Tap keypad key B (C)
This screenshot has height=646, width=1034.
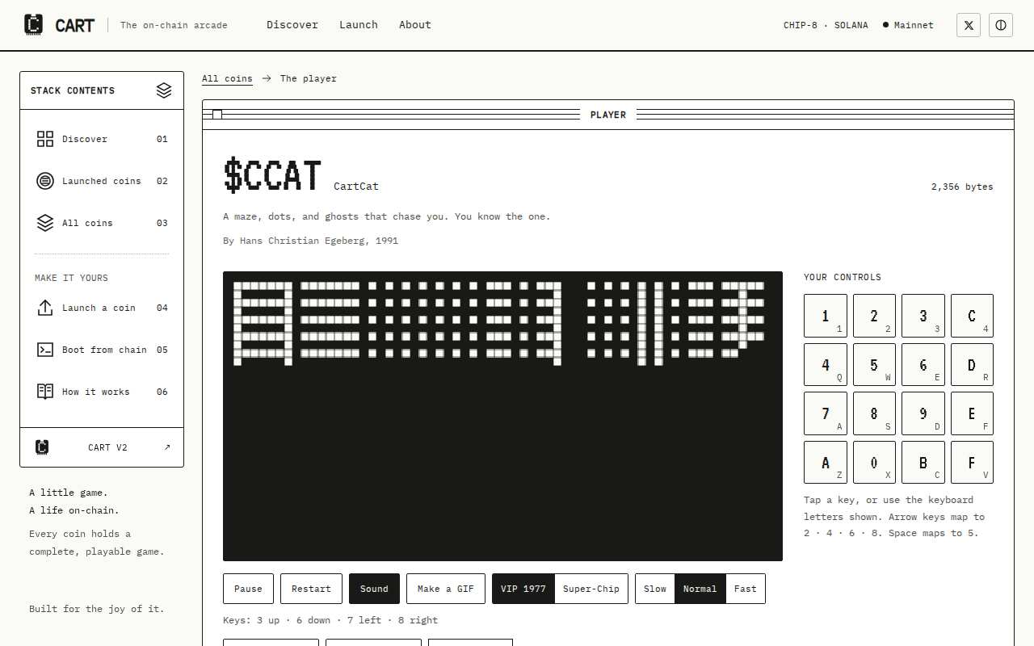(923, 463)
